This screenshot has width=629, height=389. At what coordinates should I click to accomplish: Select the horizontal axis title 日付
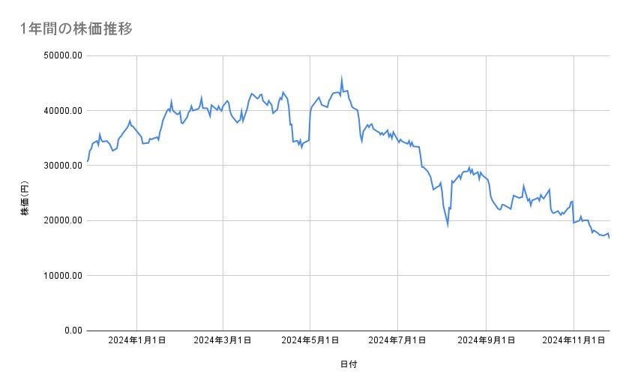point(348,365)
